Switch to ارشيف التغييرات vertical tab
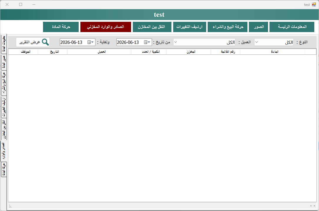 point(4,107)
